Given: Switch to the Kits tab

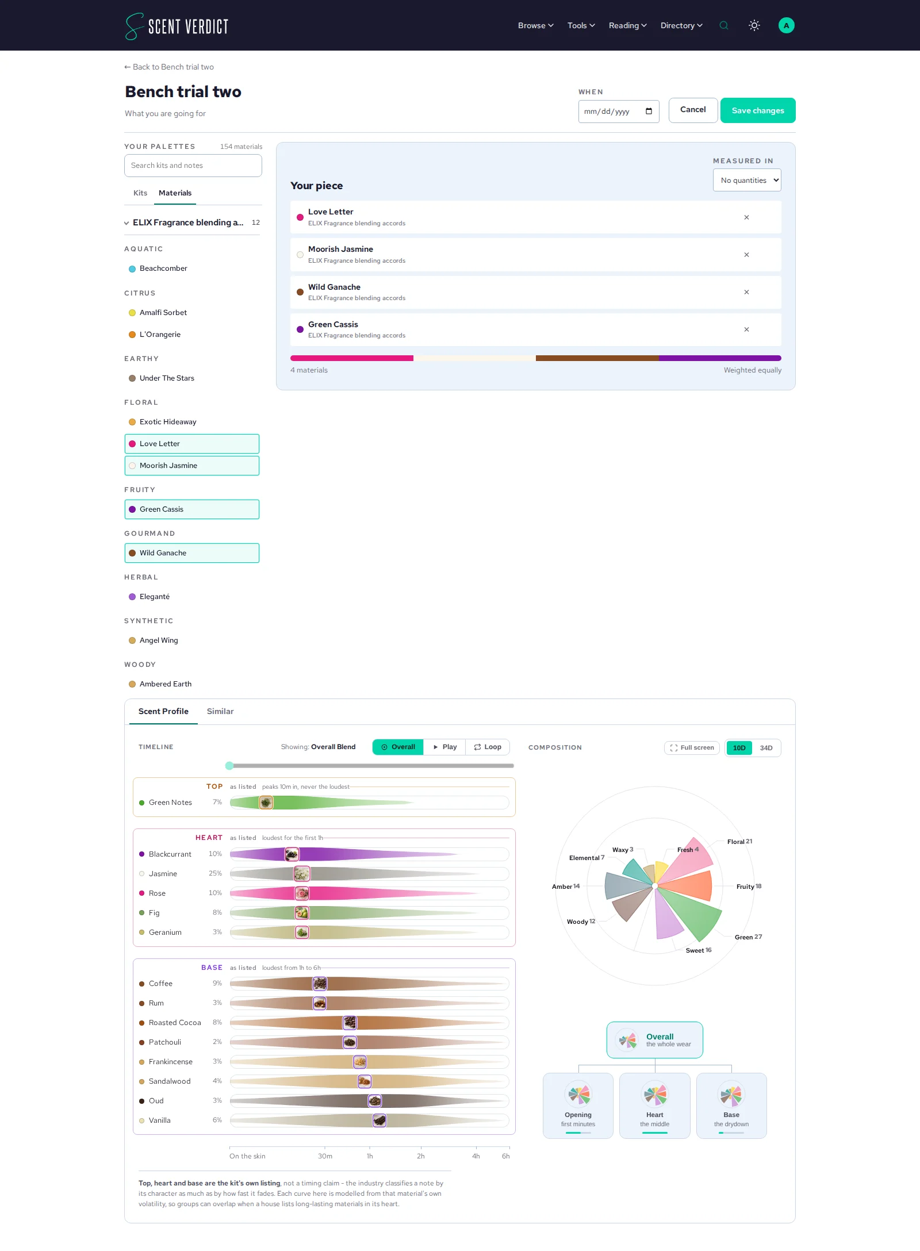Looking at the screenshot, I should coord(140,193).
